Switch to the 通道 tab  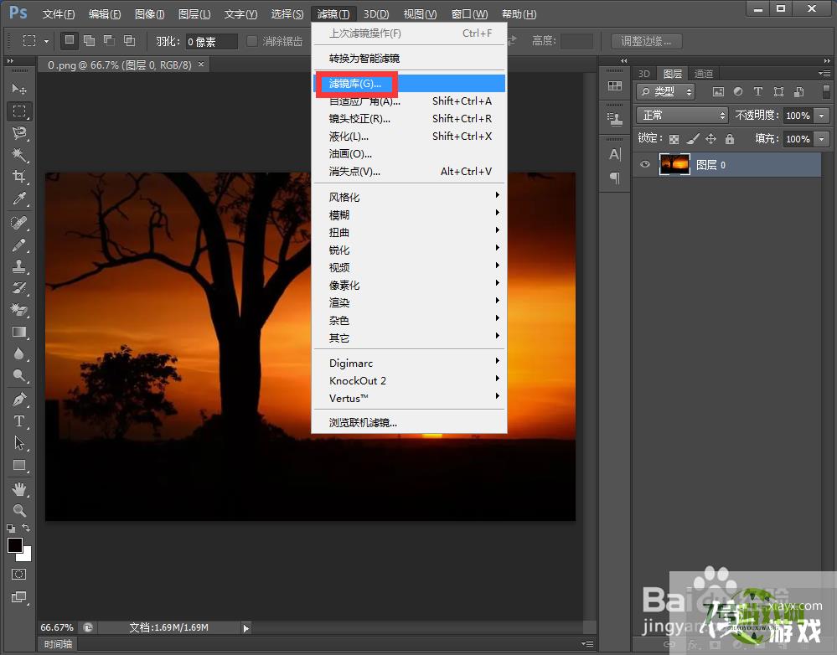point(704,74)
